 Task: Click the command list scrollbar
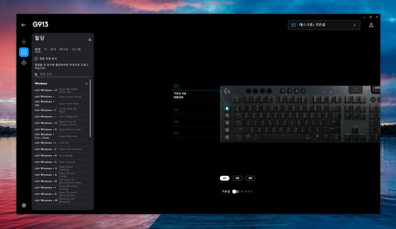click(x=90, y=108)
